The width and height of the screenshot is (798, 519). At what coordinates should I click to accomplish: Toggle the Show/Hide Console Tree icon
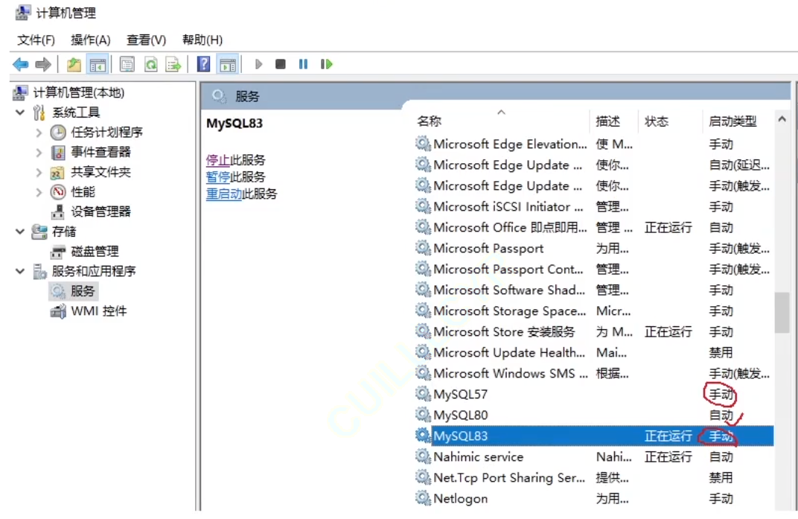point(98,64)
